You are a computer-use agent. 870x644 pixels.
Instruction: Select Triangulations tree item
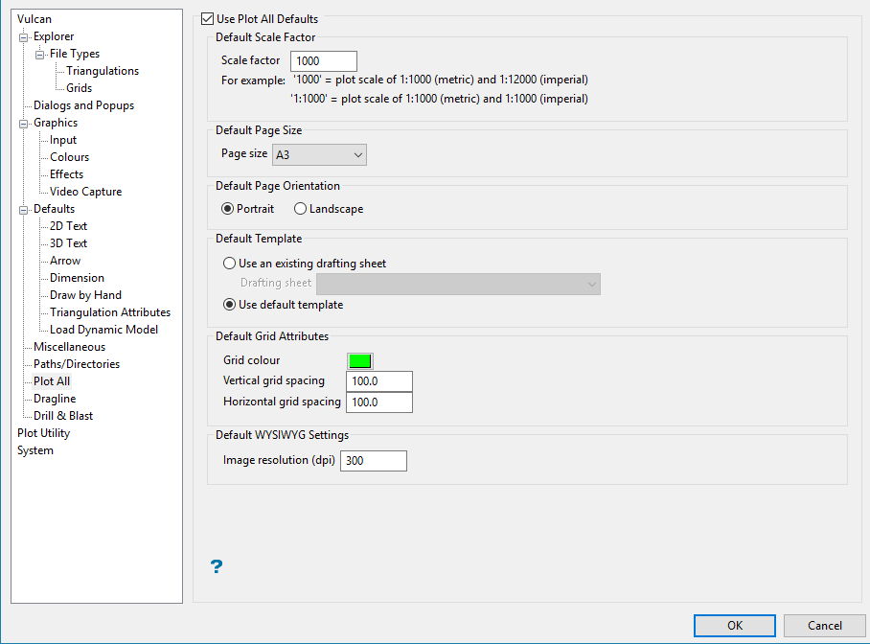pyautogui.click(x=103, y=71)
